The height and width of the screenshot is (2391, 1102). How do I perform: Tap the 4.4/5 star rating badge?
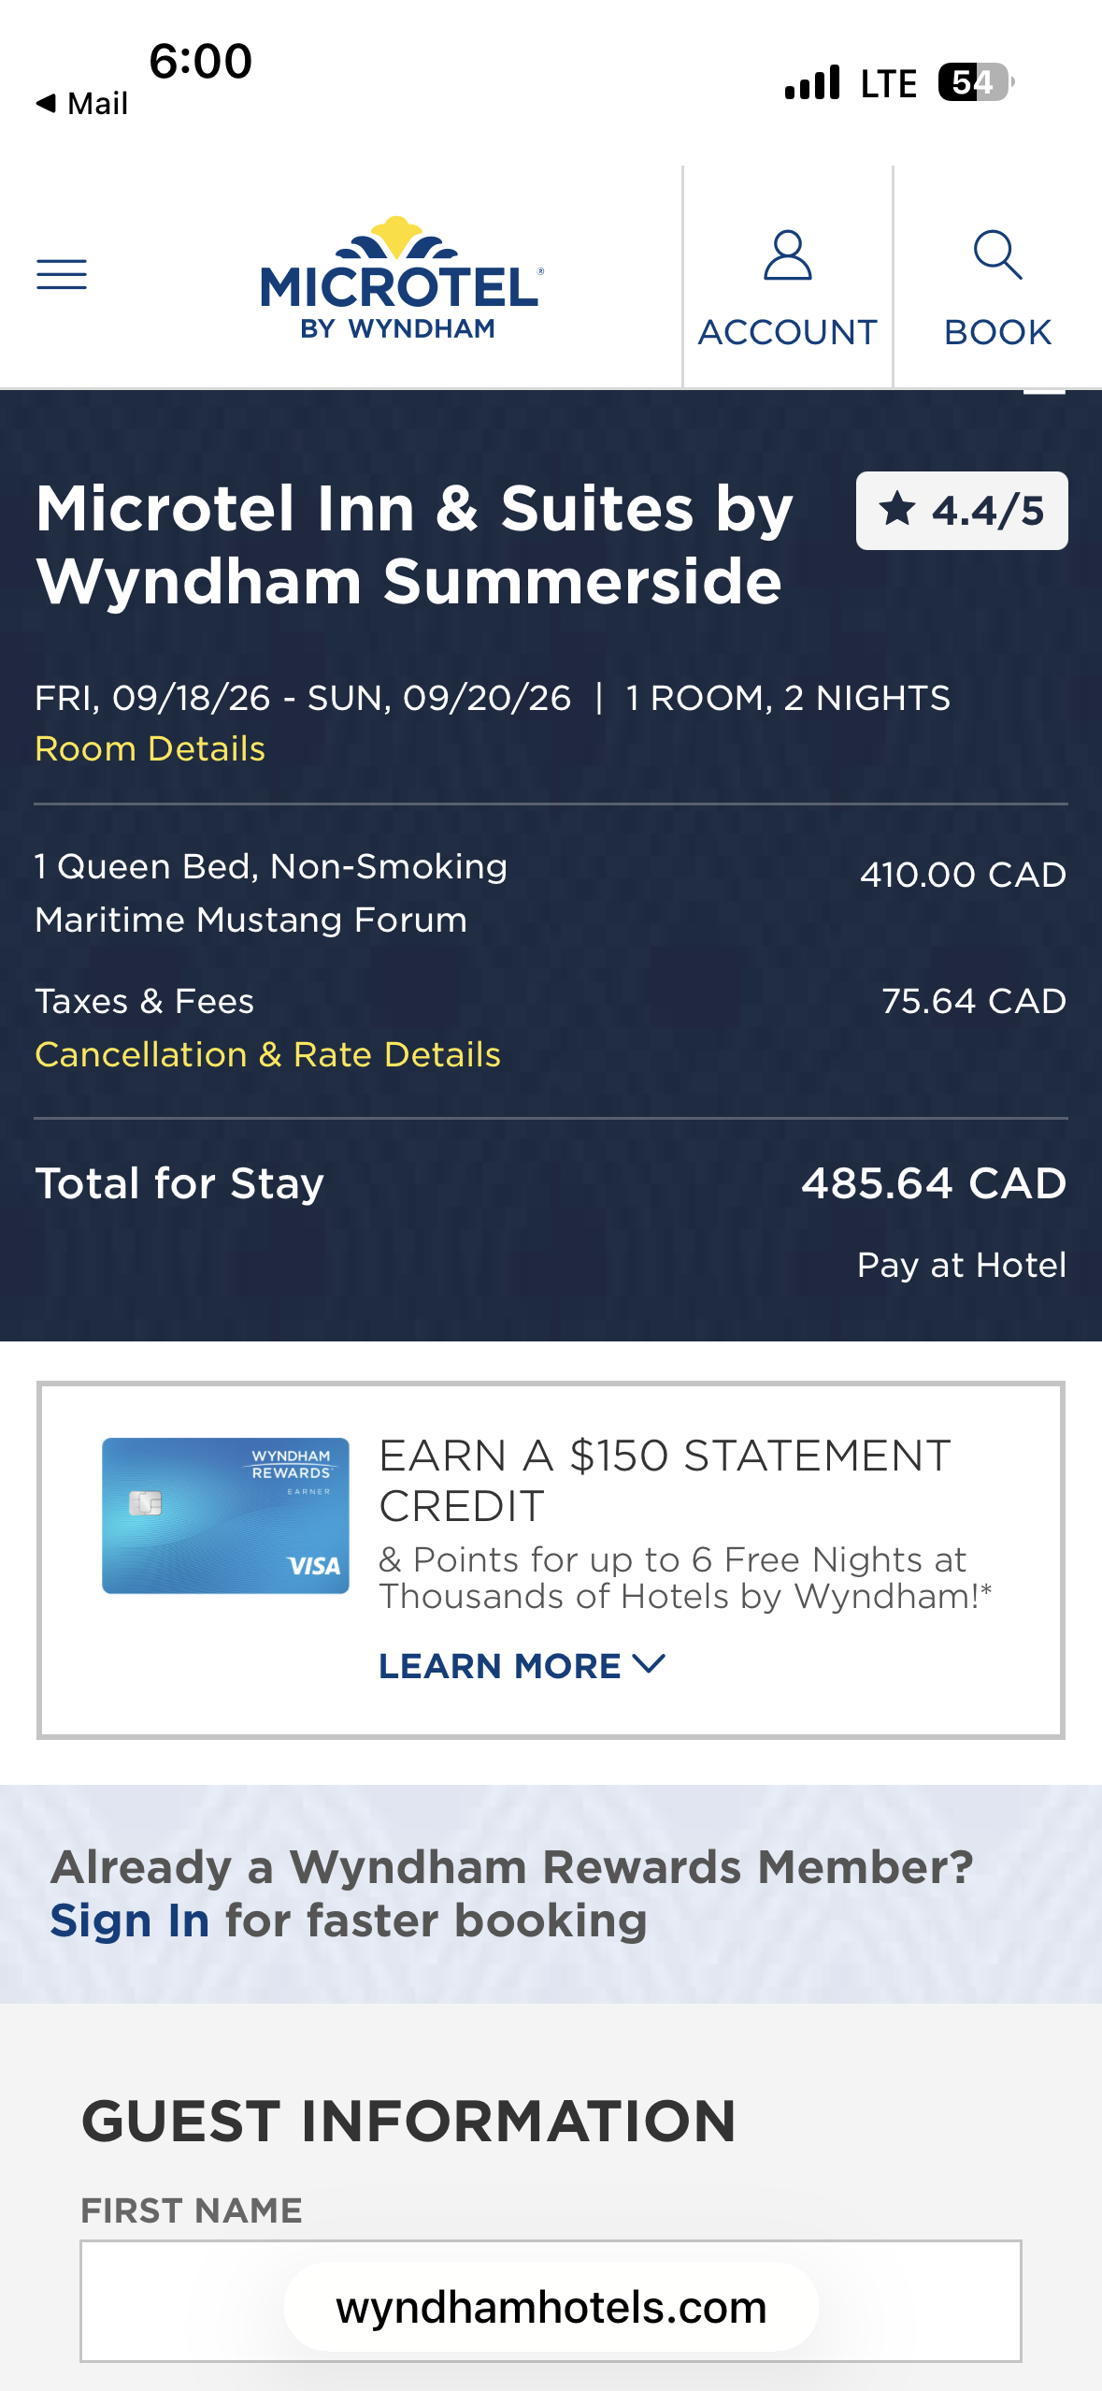[x=962, y=511]
